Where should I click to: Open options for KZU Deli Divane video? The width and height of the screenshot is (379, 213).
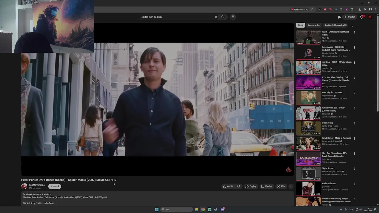[354, 78]
